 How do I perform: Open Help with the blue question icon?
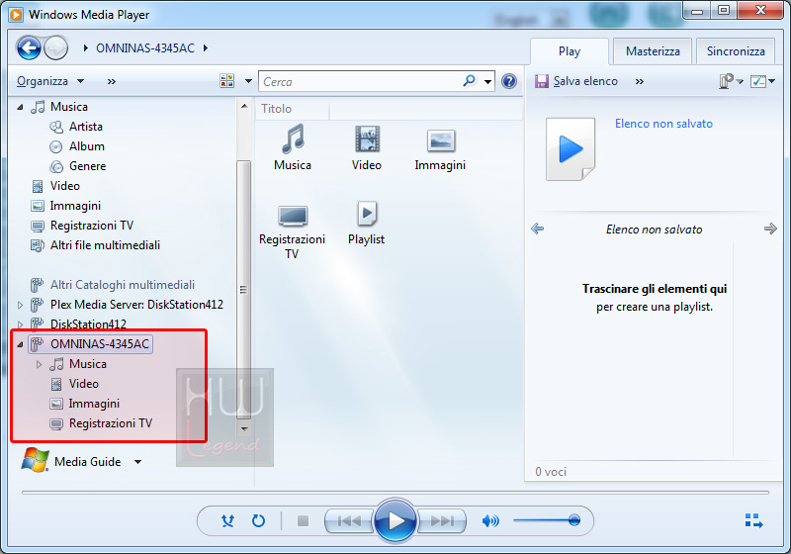point(509,81)
